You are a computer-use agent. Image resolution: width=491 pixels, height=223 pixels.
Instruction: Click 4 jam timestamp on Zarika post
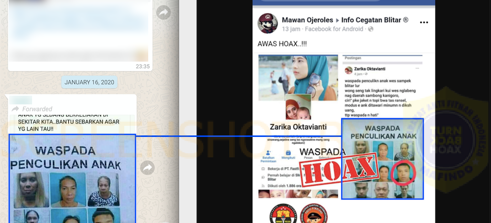coord(359,74)
